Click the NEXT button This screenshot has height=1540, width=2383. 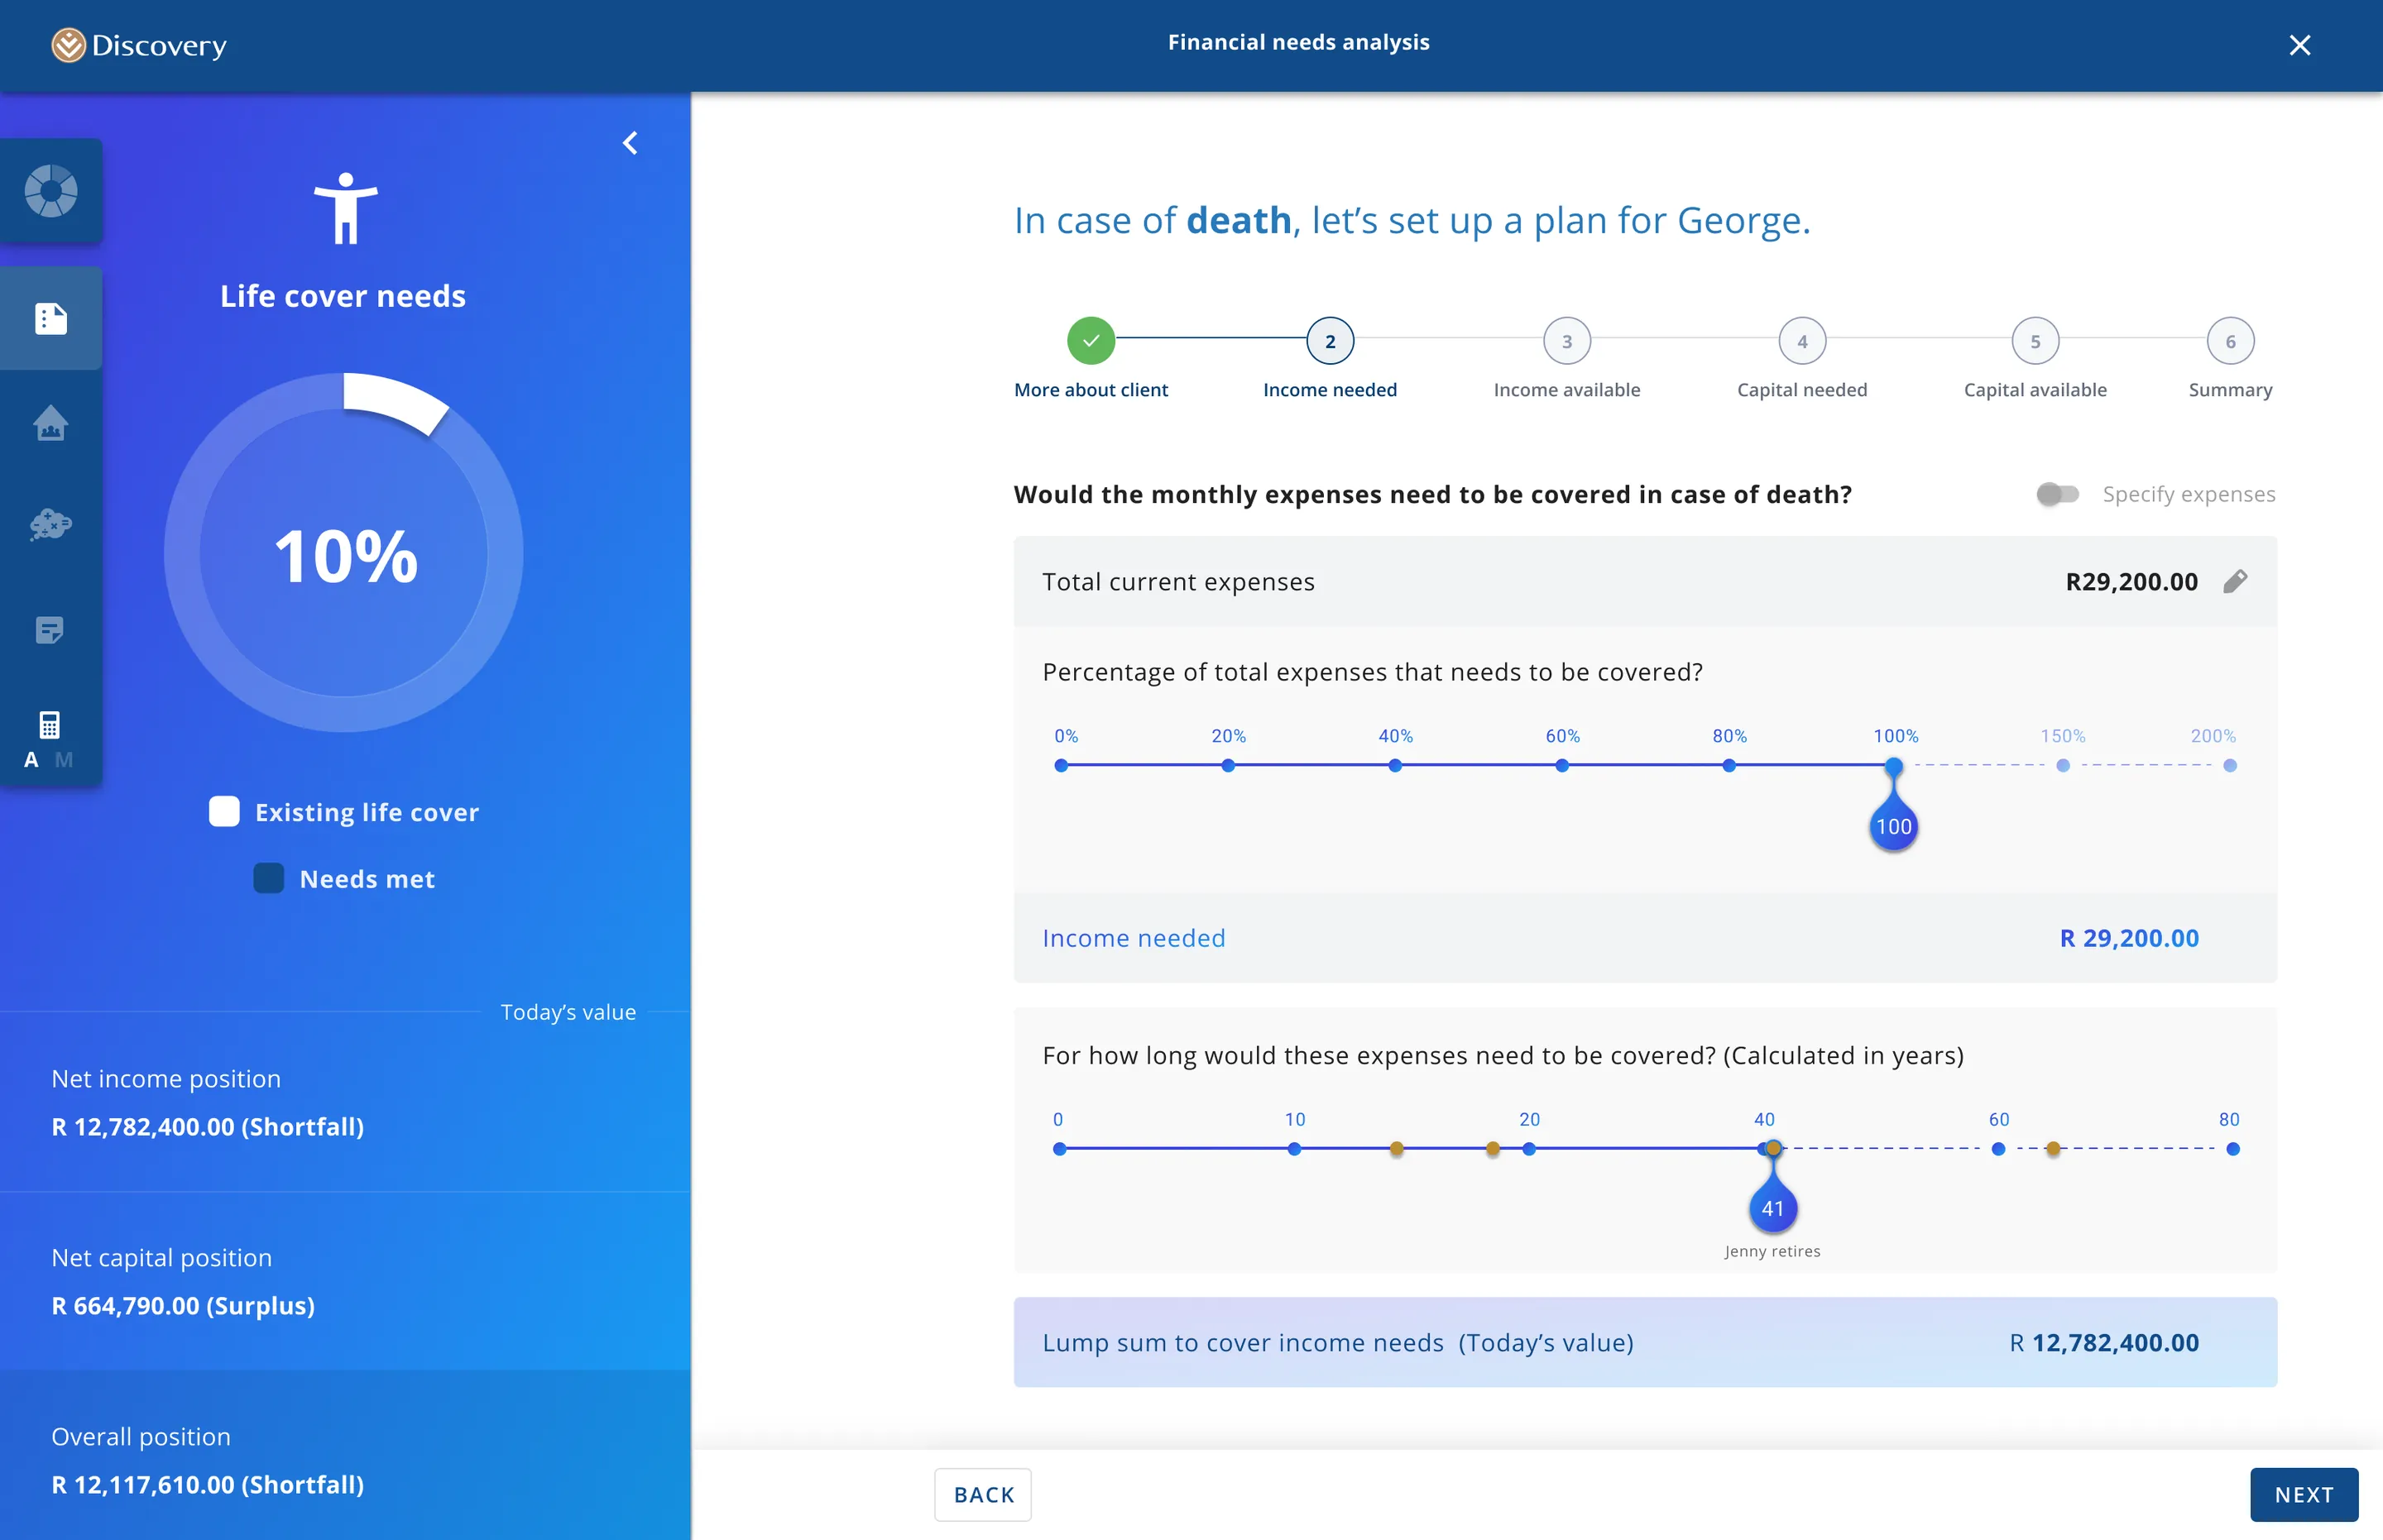point(2304,1494)
